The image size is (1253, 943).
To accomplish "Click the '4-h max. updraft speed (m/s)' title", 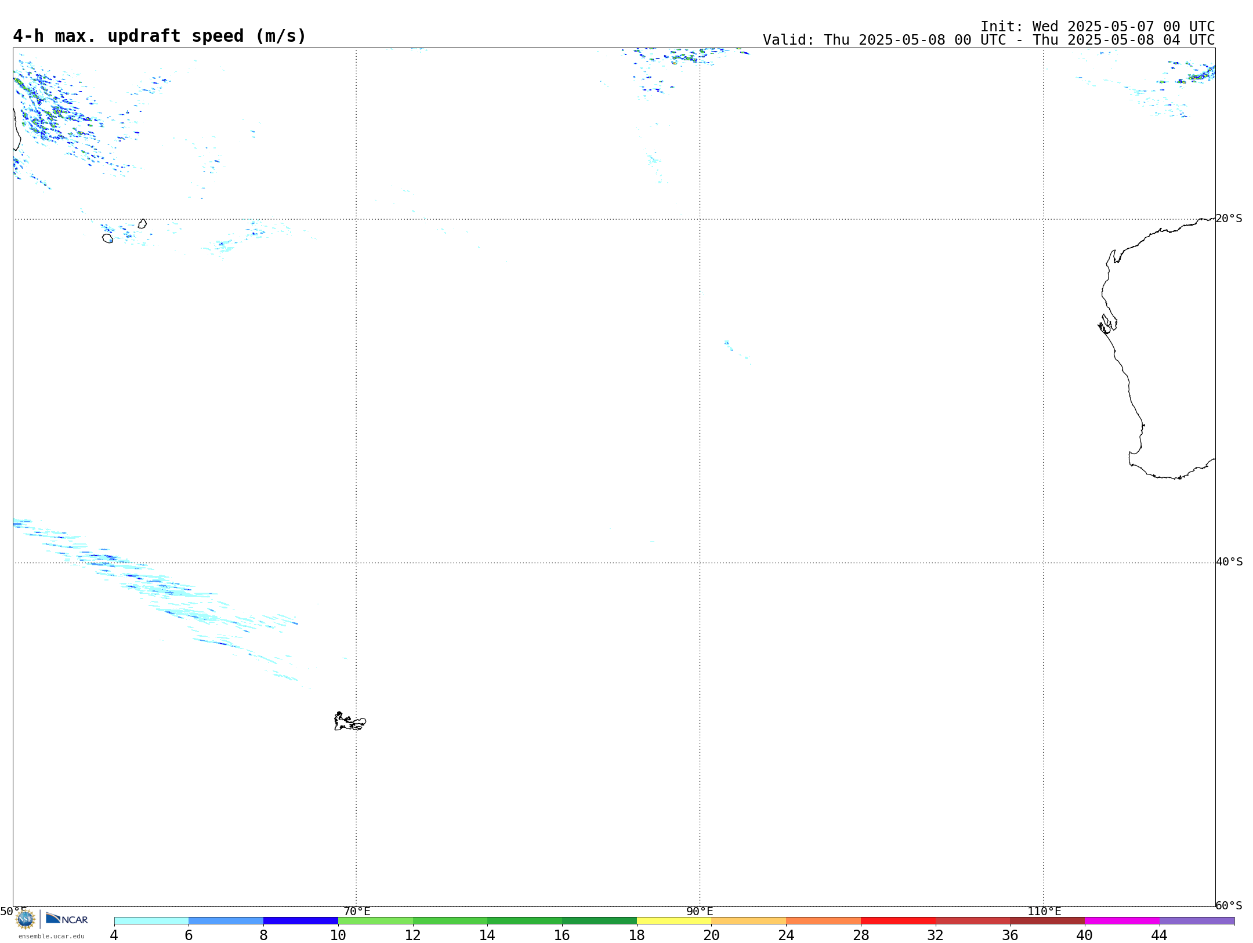I will 160,36.
